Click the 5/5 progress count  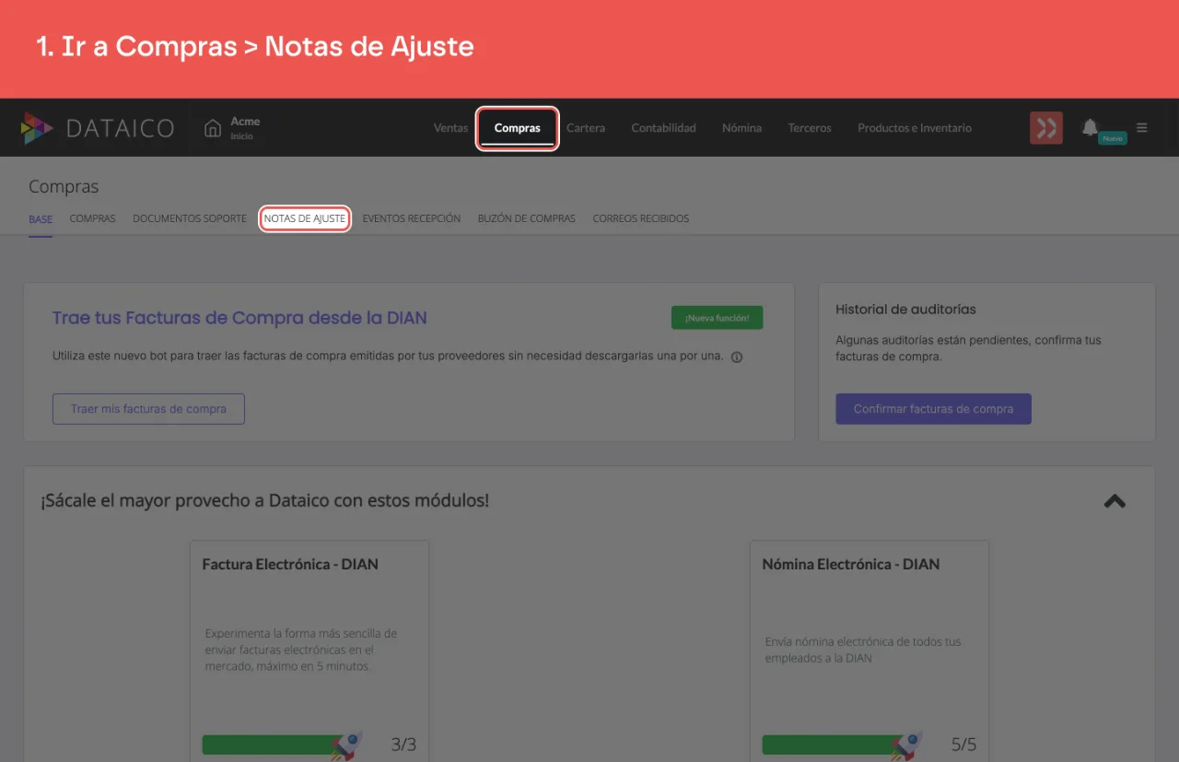click(963, 744)
